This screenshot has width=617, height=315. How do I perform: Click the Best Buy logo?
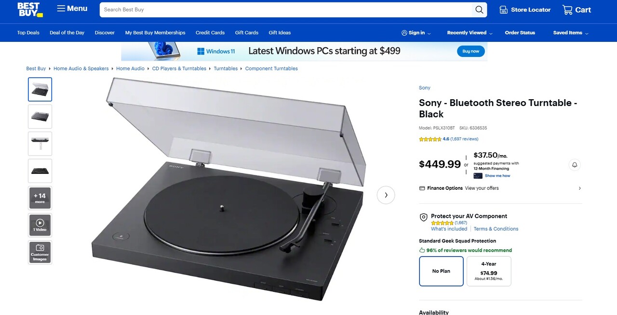click(x=30, y=10)
